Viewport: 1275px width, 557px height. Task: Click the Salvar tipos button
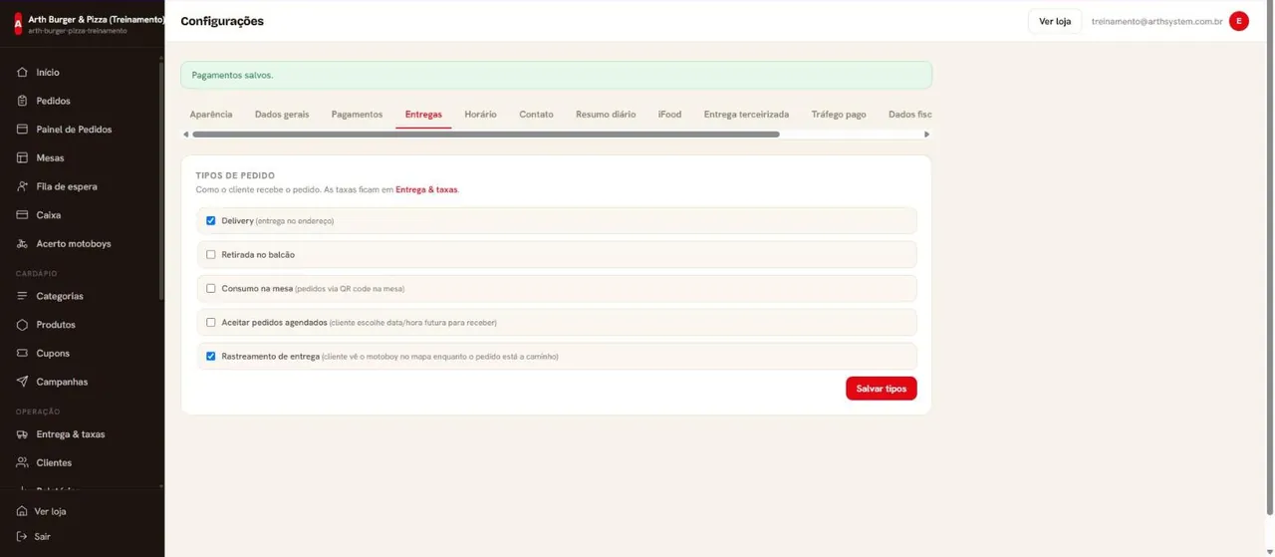tap(882, 389)
